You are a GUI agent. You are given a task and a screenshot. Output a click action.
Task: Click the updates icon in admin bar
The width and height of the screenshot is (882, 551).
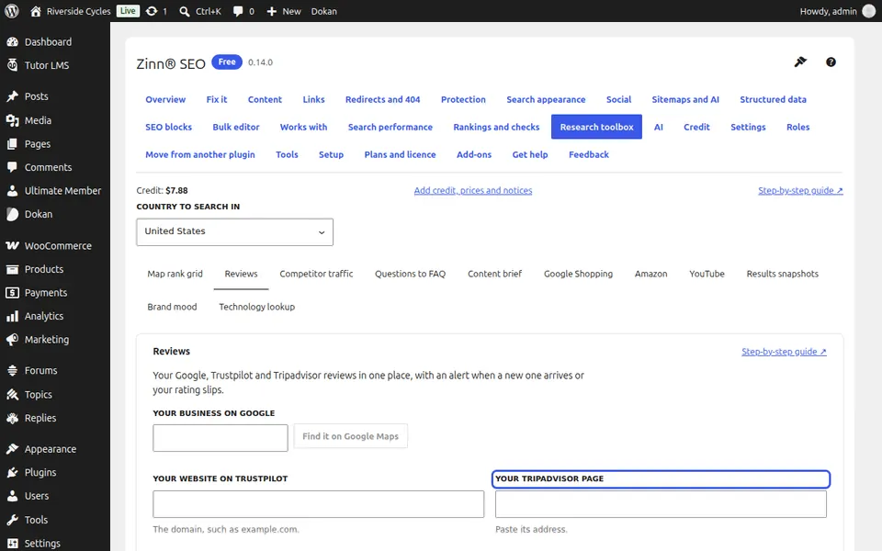(x=152, y=11)
